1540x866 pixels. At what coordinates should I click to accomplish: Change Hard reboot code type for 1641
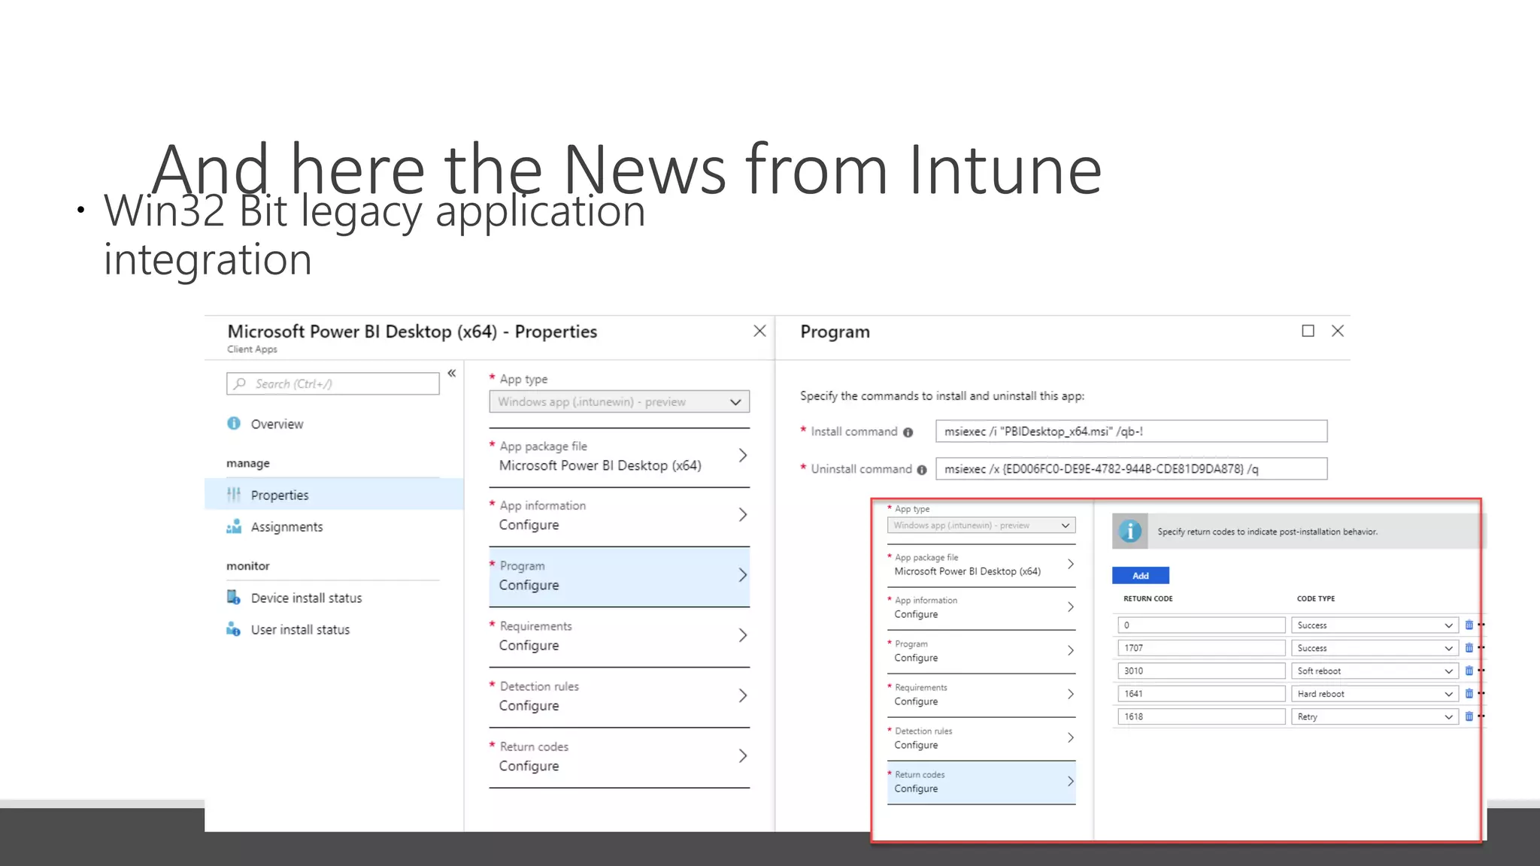click(1375, 694)
